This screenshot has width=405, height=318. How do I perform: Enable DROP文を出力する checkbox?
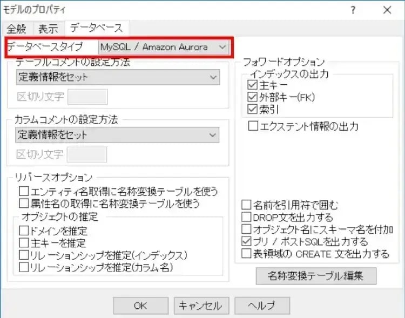(246, 218)
